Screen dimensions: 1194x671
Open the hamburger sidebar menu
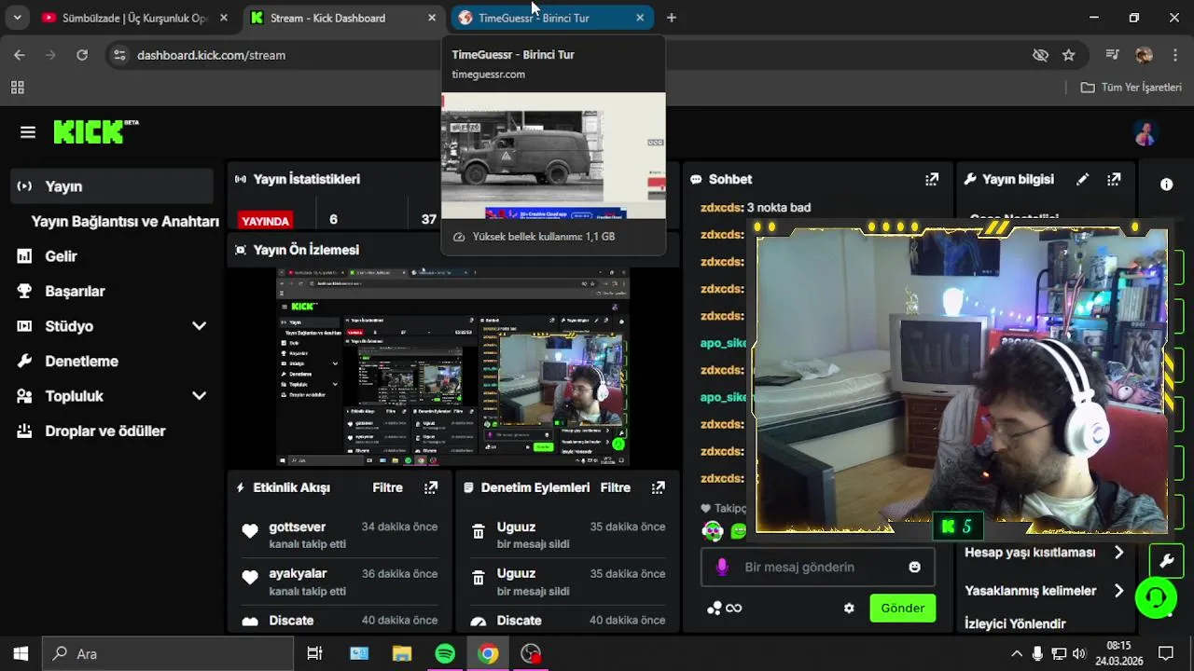click(x=28, y=132)
